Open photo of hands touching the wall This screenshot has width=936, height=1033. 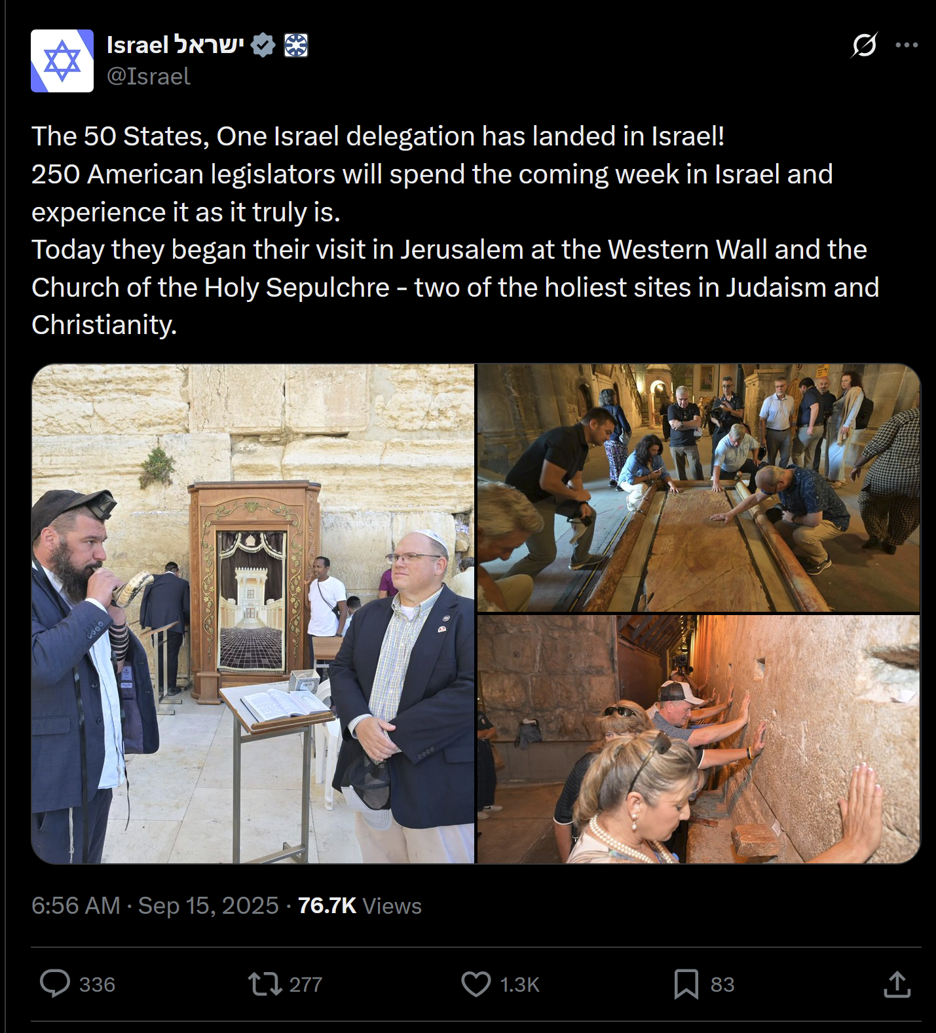699,739
